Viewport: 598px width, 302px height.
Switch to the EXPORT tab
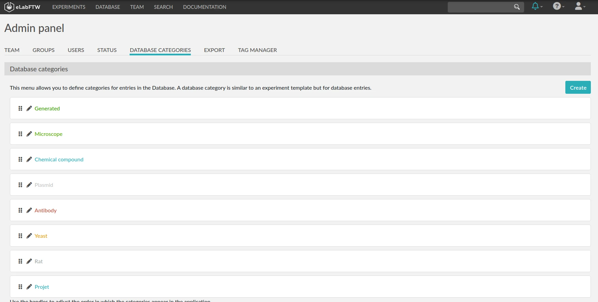click(214, 50)
